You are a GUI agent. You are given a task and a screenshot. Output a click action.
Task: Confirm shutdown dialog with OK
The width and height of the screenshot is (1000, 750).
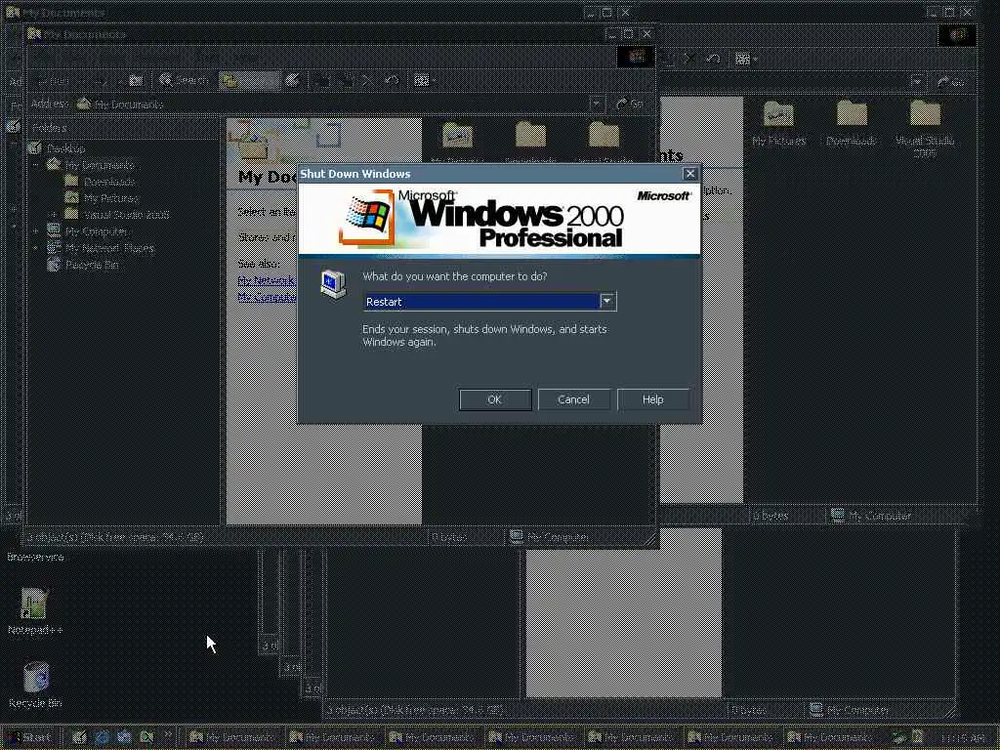click(x=495, y=399)
